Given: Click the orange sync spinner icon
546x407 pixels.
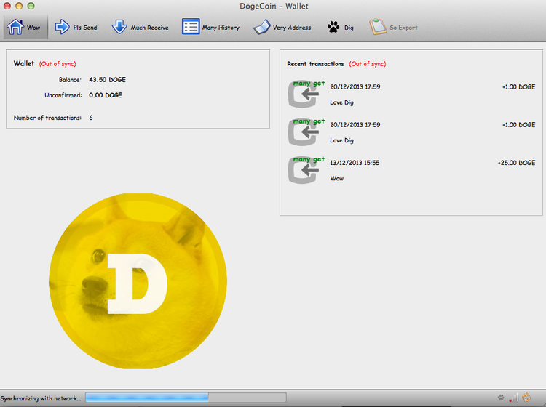Looking at the screenshot, I should click(526, 398).
